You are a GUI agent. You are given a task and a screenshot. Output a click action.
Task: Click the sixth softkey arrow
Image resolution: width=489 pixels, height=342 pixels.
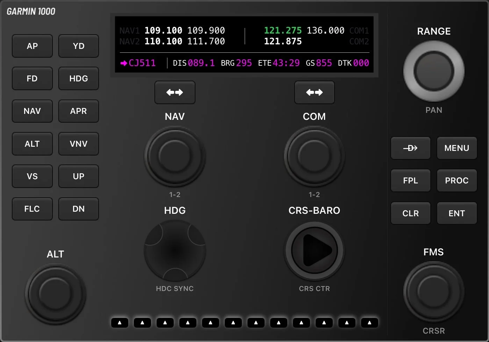click(233, 323)
